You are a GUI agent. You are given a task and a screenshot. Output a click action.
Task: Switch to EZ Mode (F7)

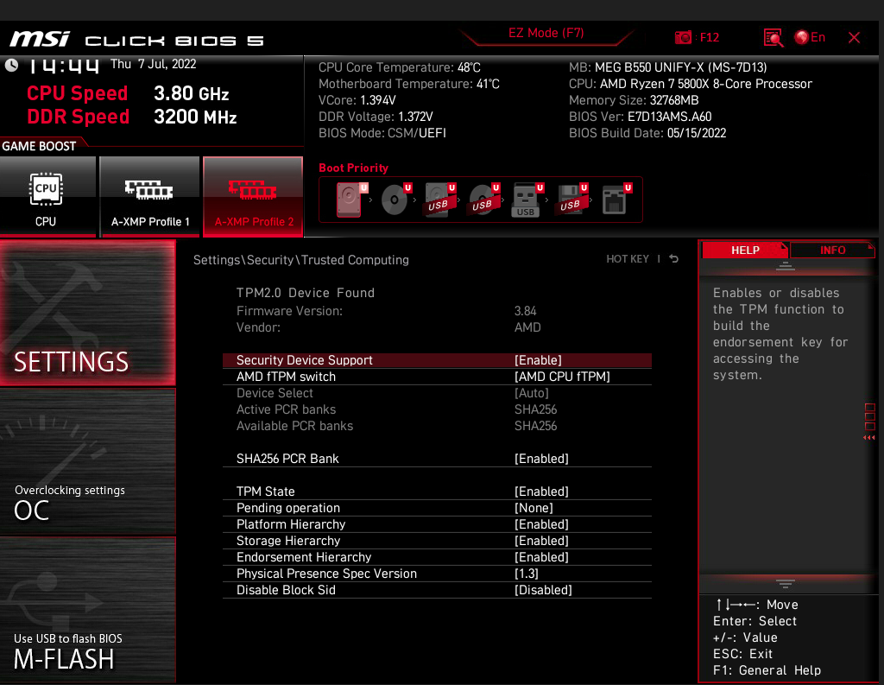coord(546,34)
